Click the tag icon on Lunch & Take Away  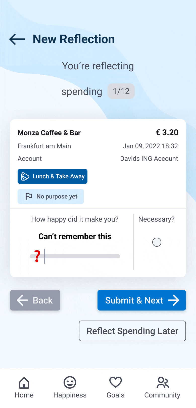(x=25, y=176)
